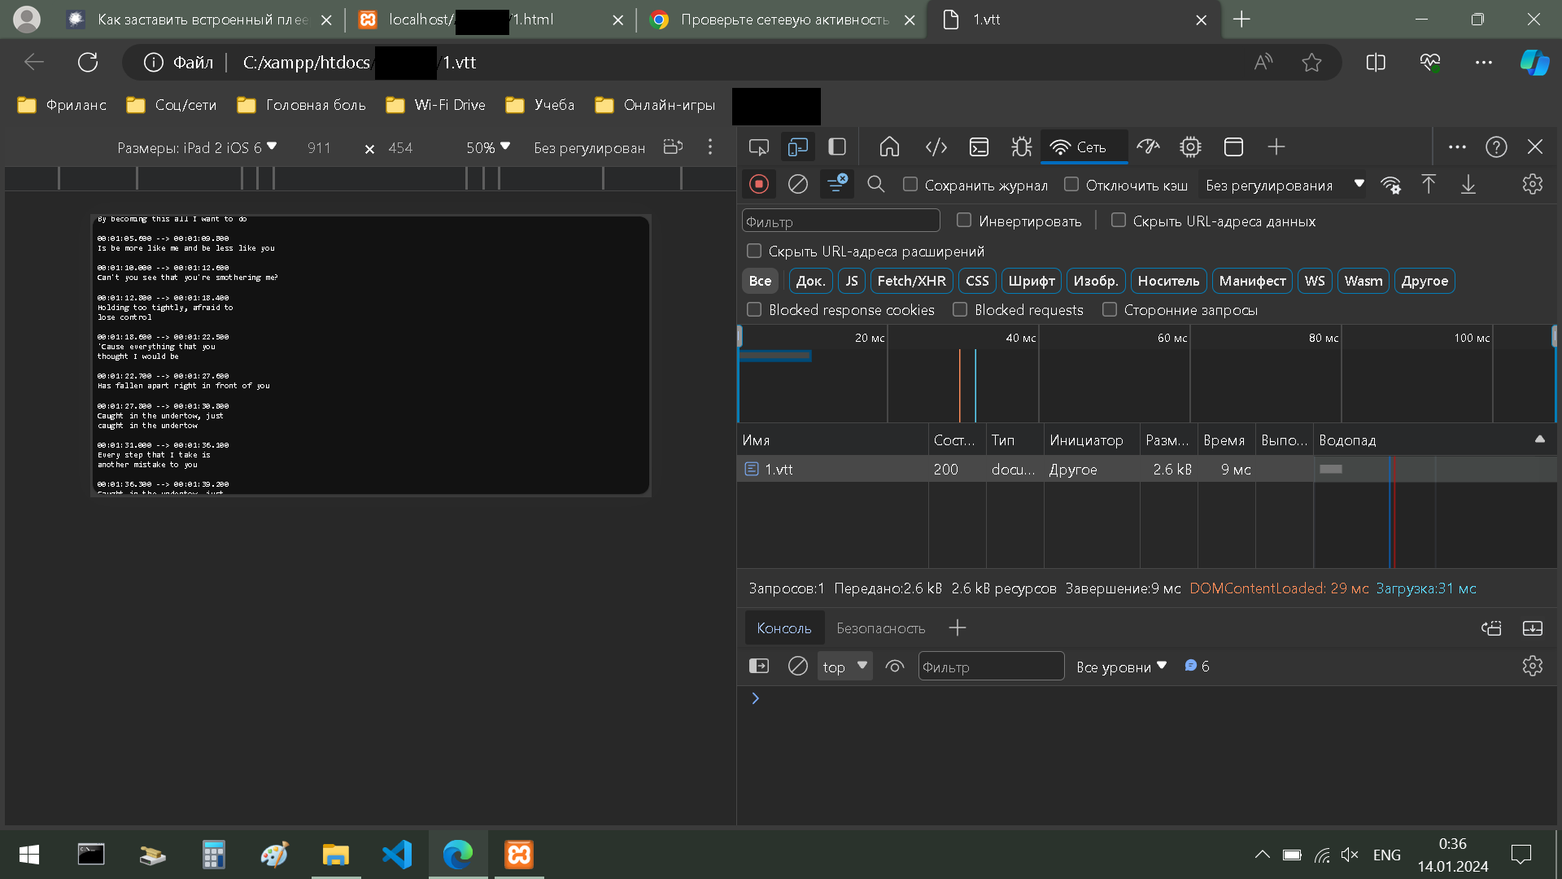Click the Inspect element picker icon
1562x879 pixels.
point(758,147)
